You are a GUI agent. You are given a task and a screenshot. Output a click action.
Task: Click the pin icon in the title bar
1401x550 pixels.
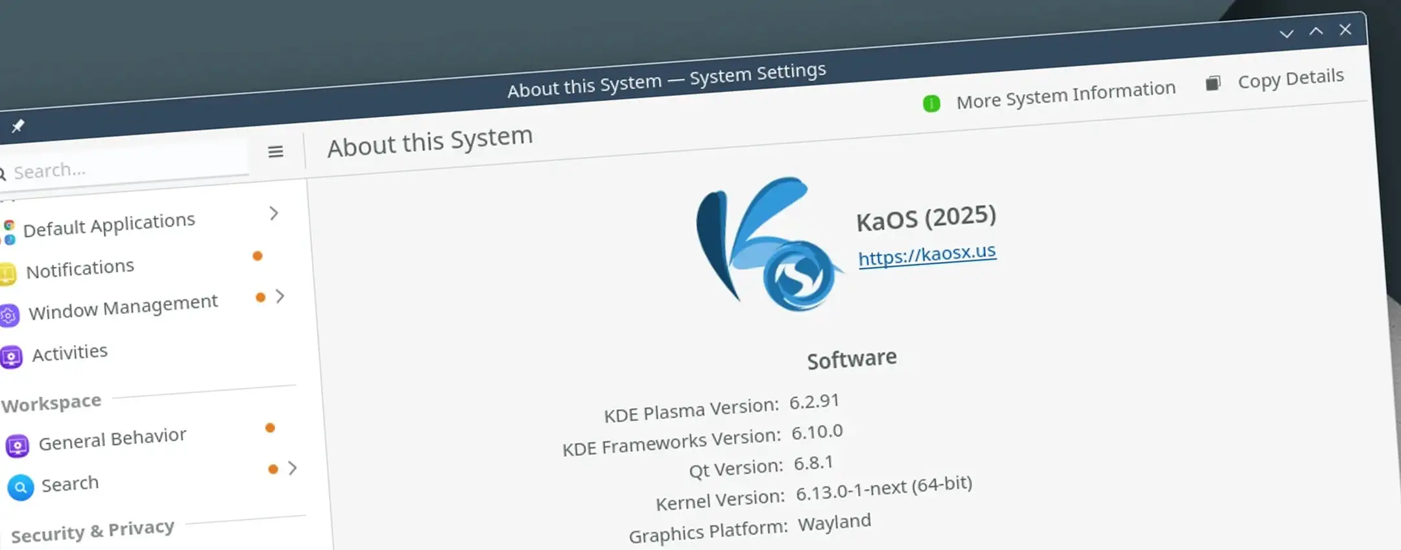pos(18,125)
